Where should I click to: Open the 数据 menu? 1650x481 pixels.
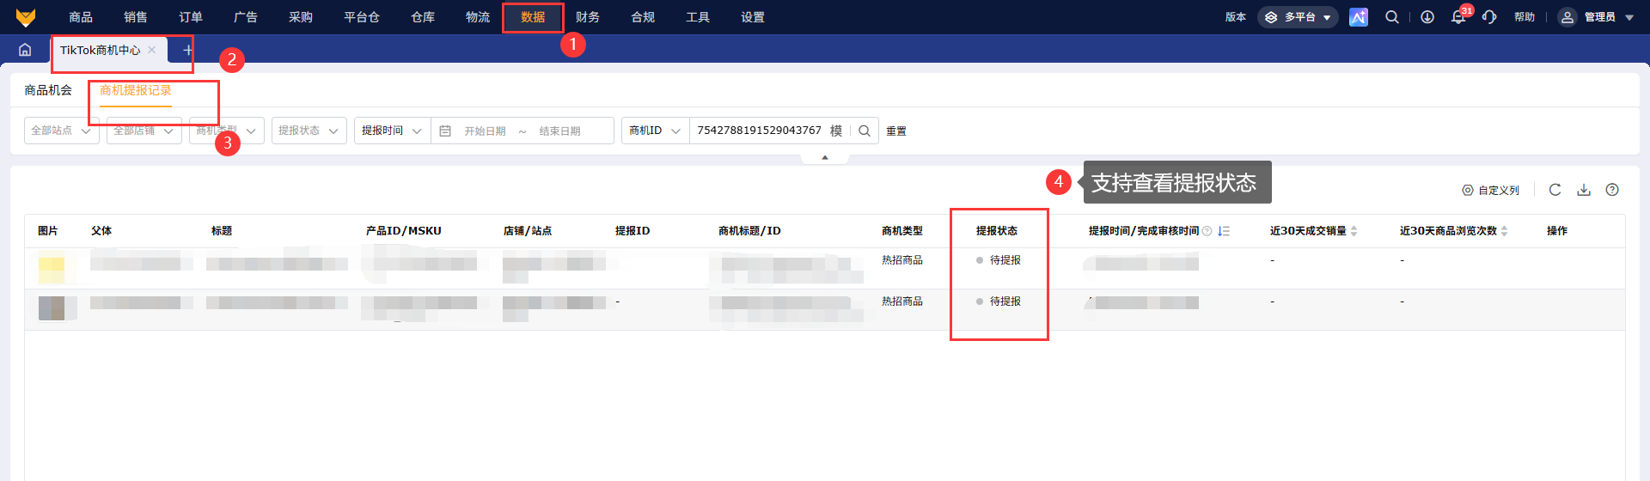click(533, 17)
